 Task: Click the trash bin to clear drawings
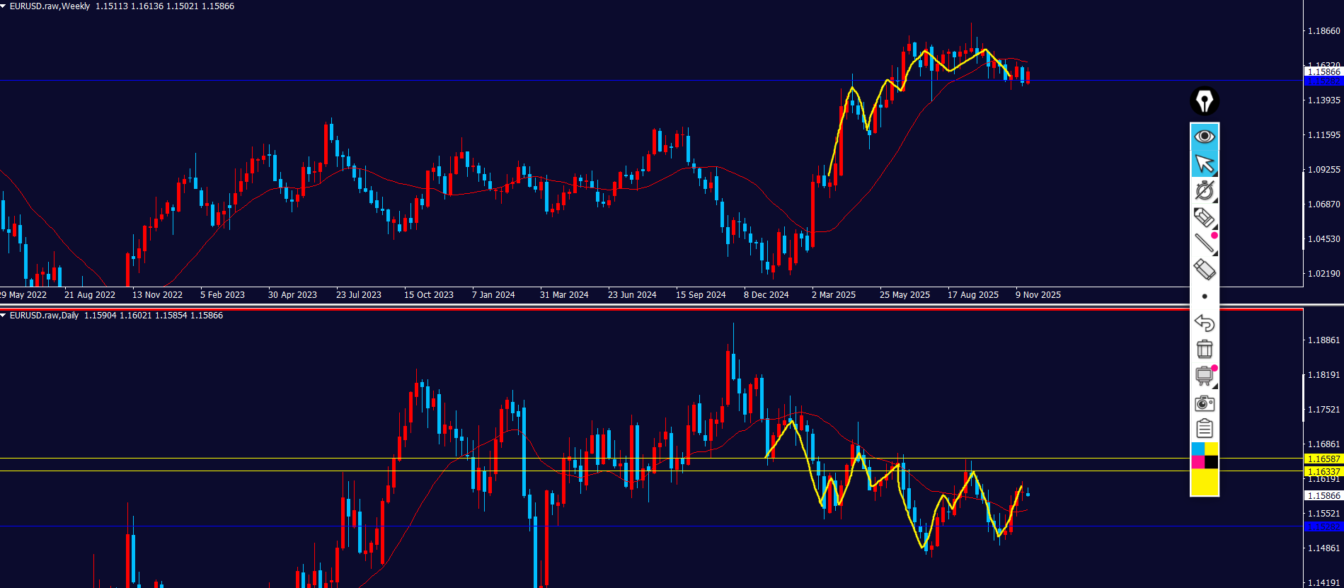(1204, 349)
